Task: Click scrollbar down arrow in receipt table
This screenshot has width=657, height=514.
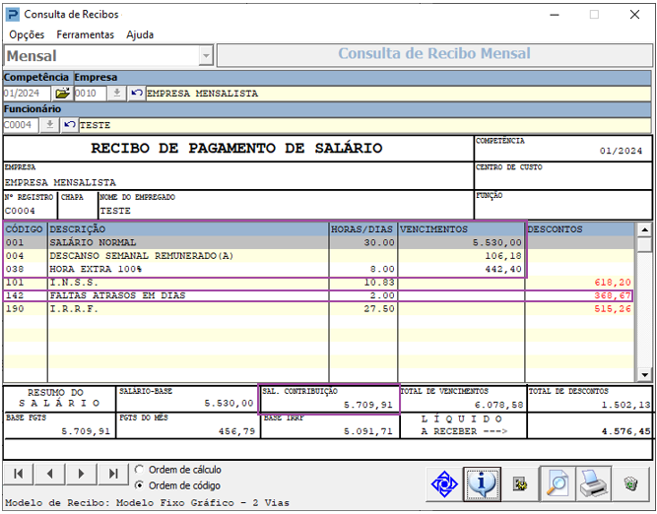Action: (x=644, y=375)
